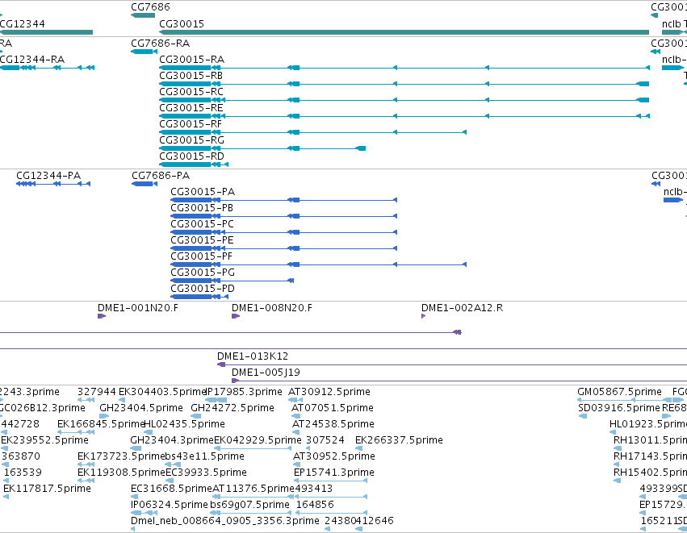Select transcript CG30015-RA label

(191, 60)
